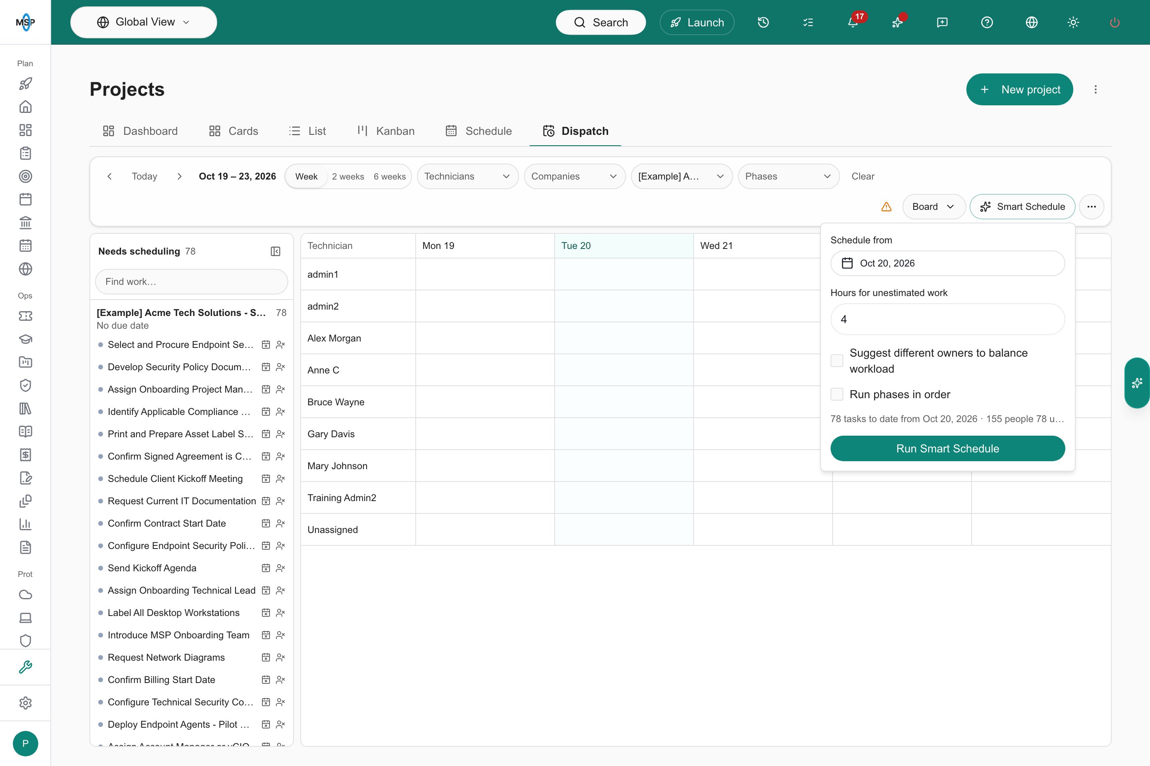The width and height of the screenshot is (1150, 766).
Task: Click the Launch button
Action: click(697, 22)
